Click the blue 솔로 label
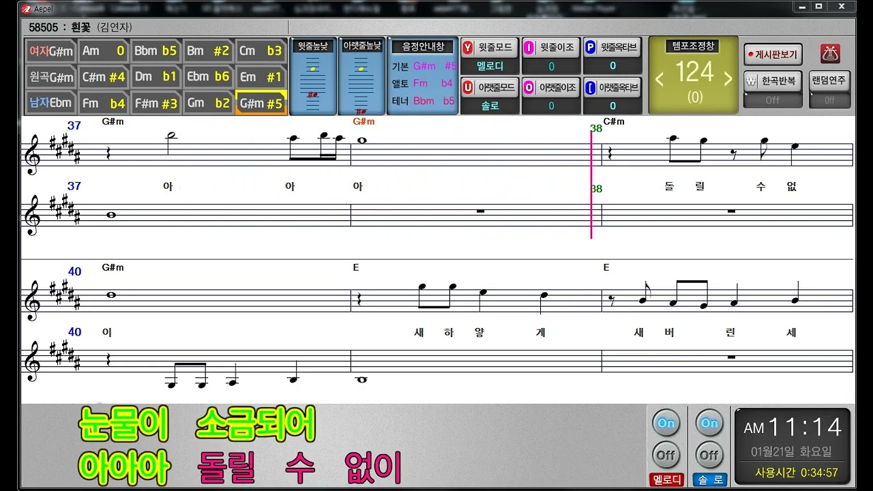Image resolution: width=873 pixels, height=491 pixels. click(x=709, y=479)
